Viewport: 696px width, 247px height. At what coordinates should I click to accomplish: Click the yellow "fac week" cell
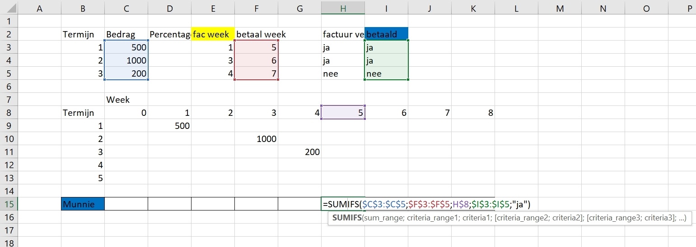pos(213,34)
